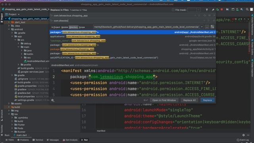Open the Event Log panel
Image resolution: width=254 pixels, height=143 pixels.
242,140
